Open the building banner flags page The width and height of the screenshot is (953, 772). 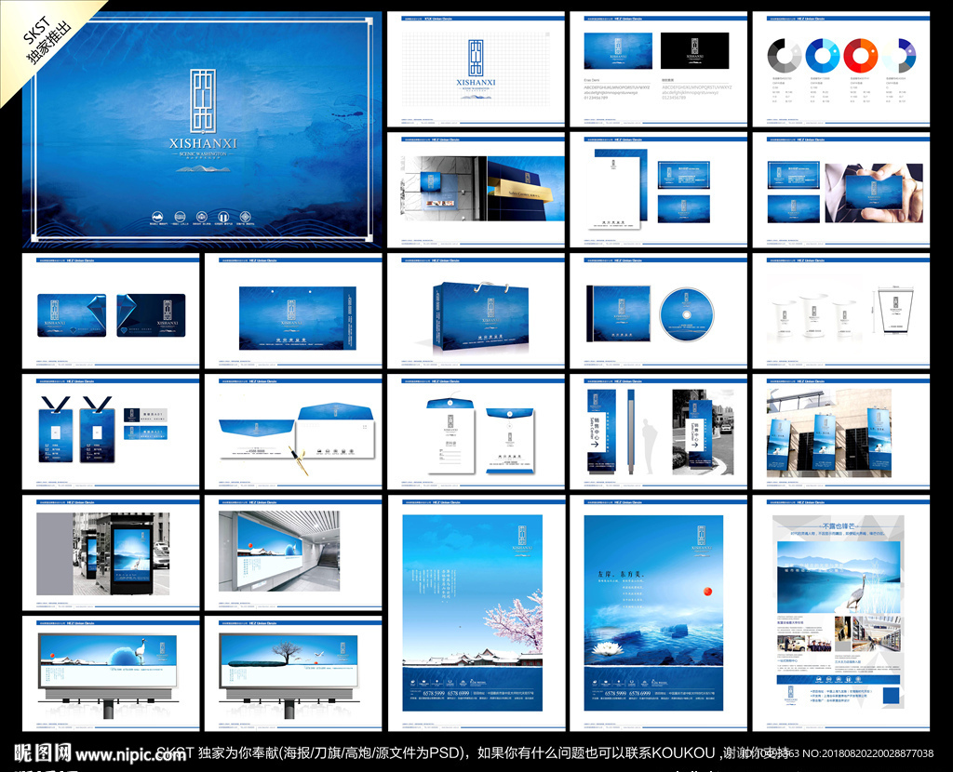click(841, 432)
